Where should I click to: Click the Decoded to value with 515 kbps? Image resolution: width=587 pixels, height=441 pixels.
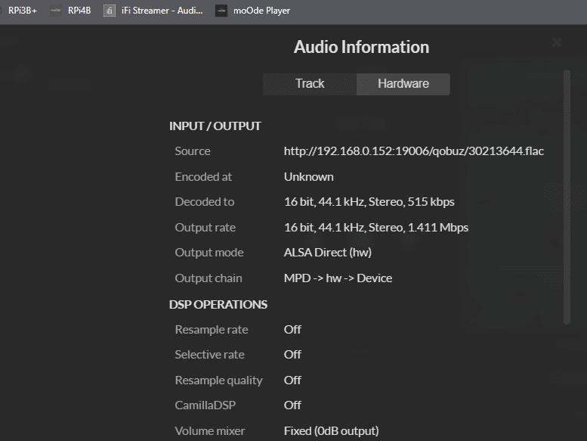point(369,202)
